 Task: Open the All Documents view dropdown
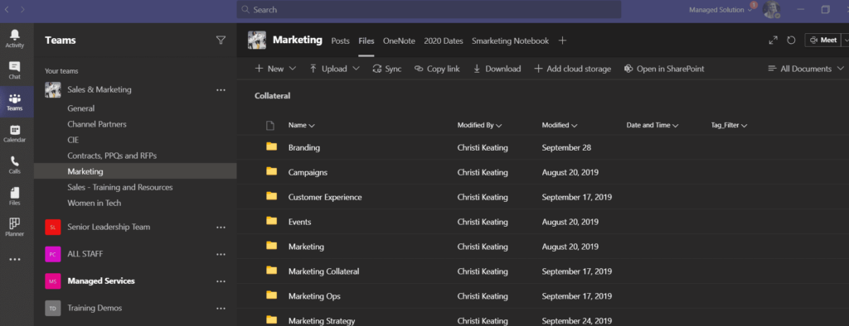click(x=806, y=69)
